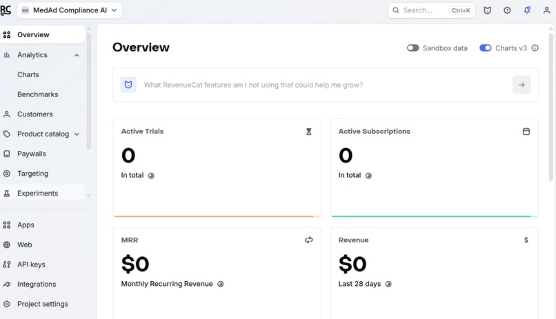The image size is (556, 319).
Task: Click the Active Trials hourglass icon
Action: pos(309,132)
